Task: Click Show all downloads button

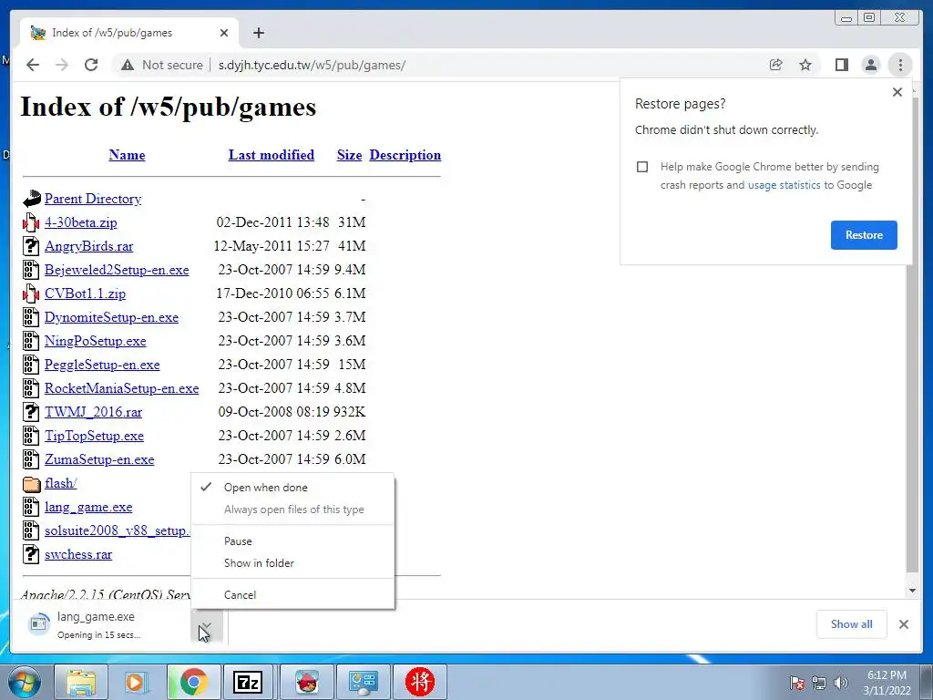Action: [852, 624]
